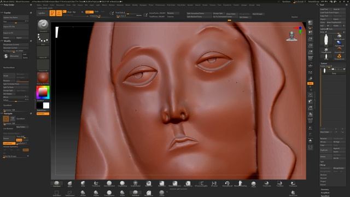Image resolution: width=350 pixels, height=197 pixels.
Task: Select the black main color swatch
Action: [40, 106]
